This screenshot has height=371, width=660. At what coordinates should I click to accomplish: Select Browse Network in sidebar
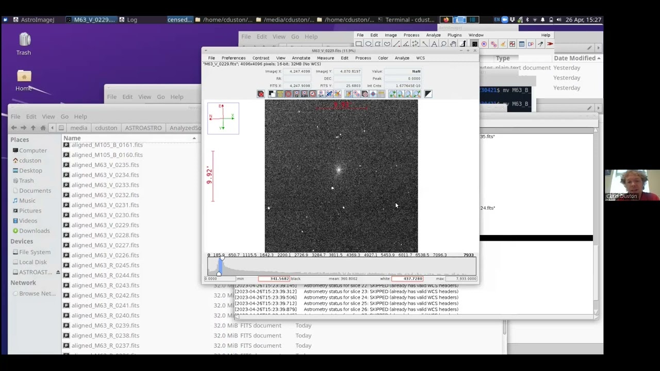tap(37, 293)
